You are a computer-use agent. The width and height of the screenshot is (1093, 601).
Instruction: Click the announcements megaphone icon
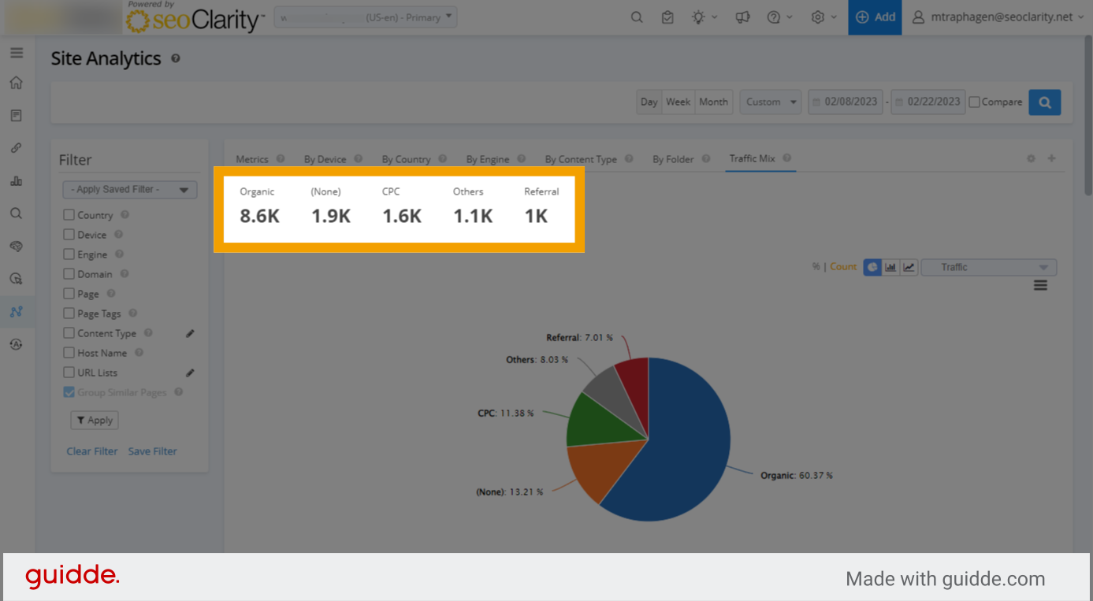point(742,16)
